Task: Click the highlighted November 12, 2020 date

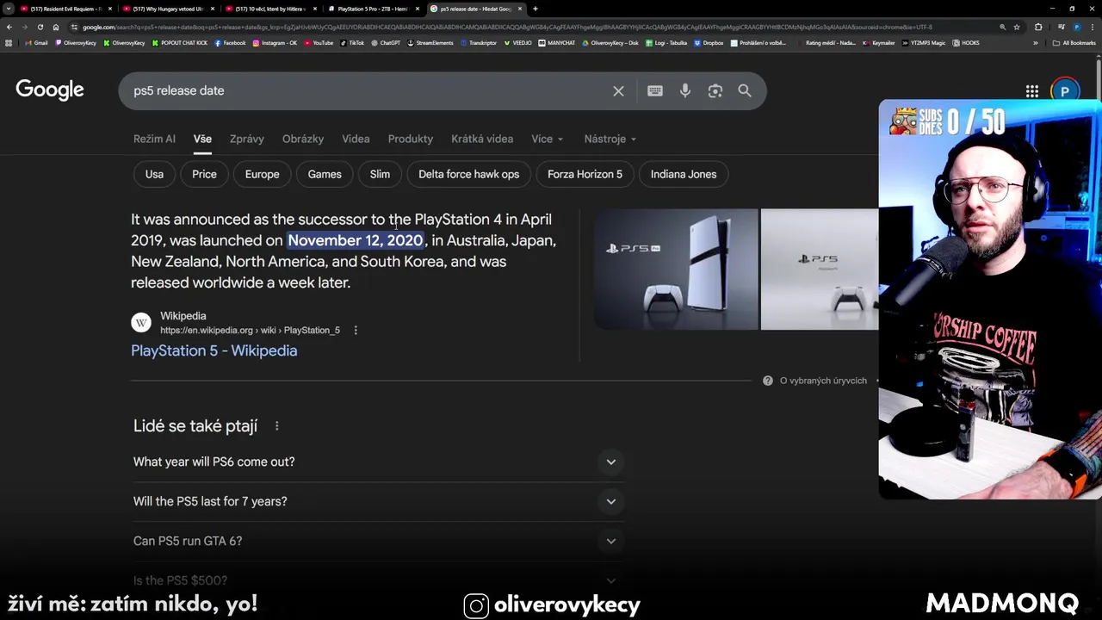Action: pos(356,240)
